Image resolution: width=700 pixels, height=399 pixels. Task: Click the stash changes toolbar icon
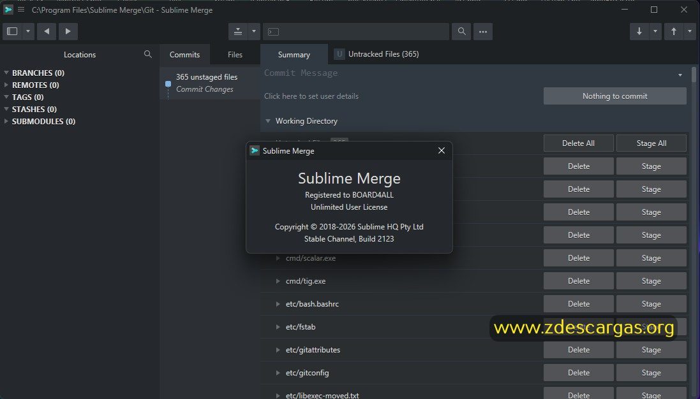coord(238,31)
